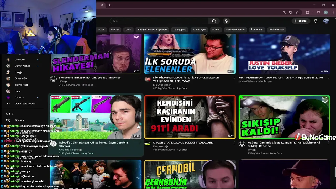This screenshot has width=336, height=189.
Task: Open notifications bell icon
Action: (316, 21)
